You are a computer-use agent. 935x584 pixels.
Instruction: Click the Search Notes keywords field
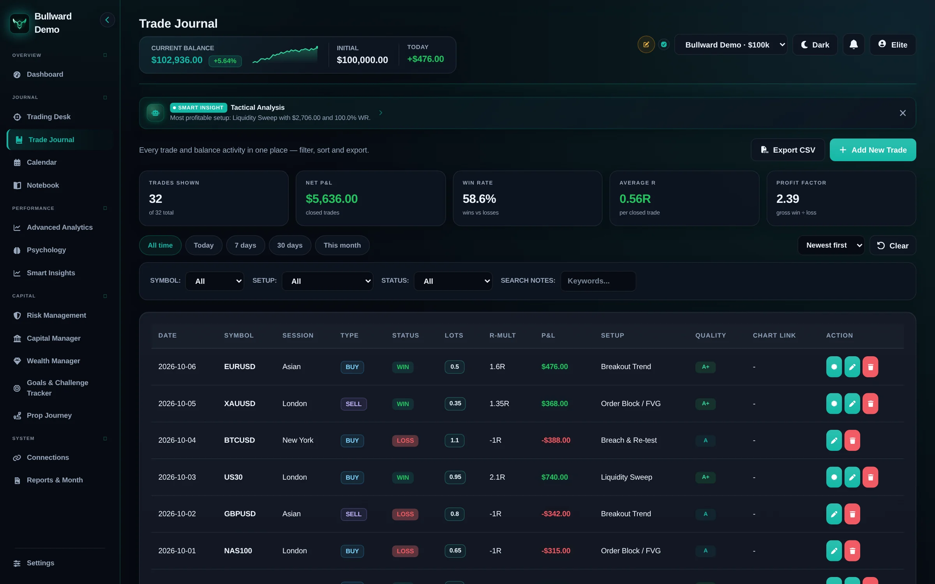coord(598,281)
